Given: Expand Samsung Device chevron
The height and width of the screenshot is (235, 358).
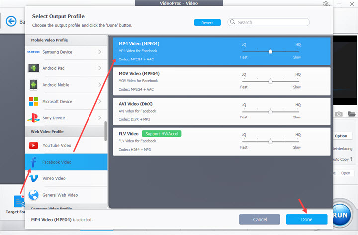Looking at the screenshot, I should coord(100,52).
